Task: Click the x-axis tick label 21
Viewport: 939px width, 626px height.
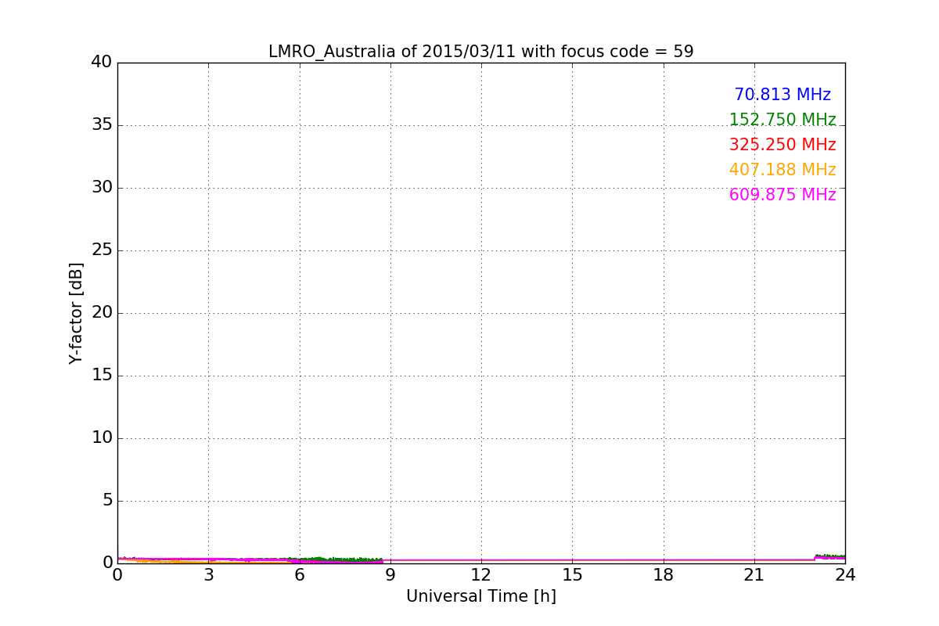Action: (x=754, y=575)
